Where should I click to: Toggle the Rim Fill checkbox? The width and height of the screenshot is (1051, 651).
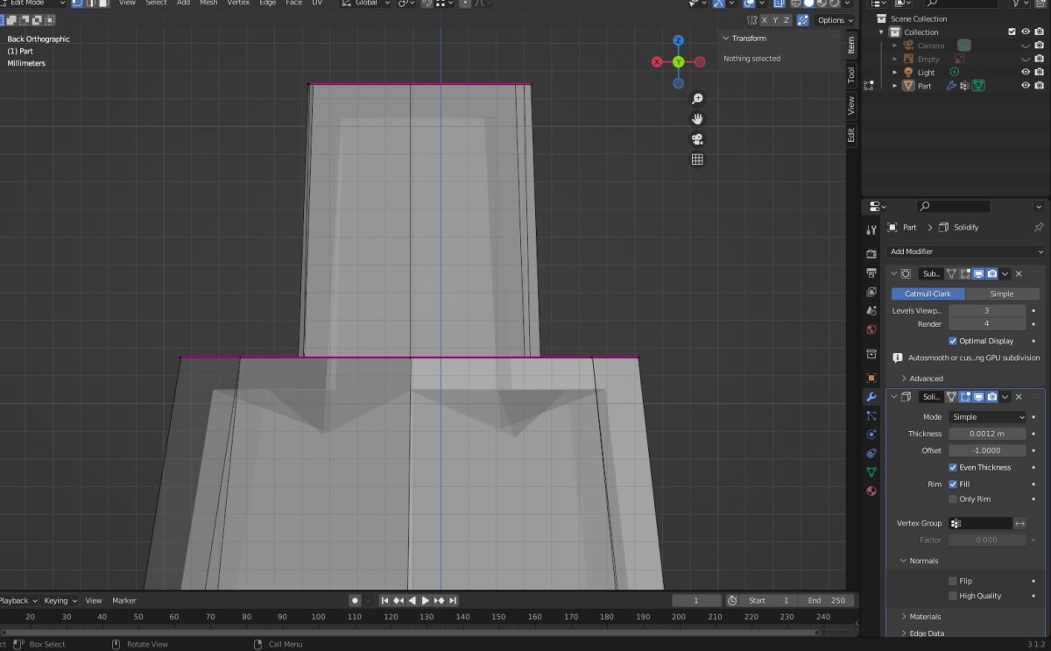click(x=953, y=484)
